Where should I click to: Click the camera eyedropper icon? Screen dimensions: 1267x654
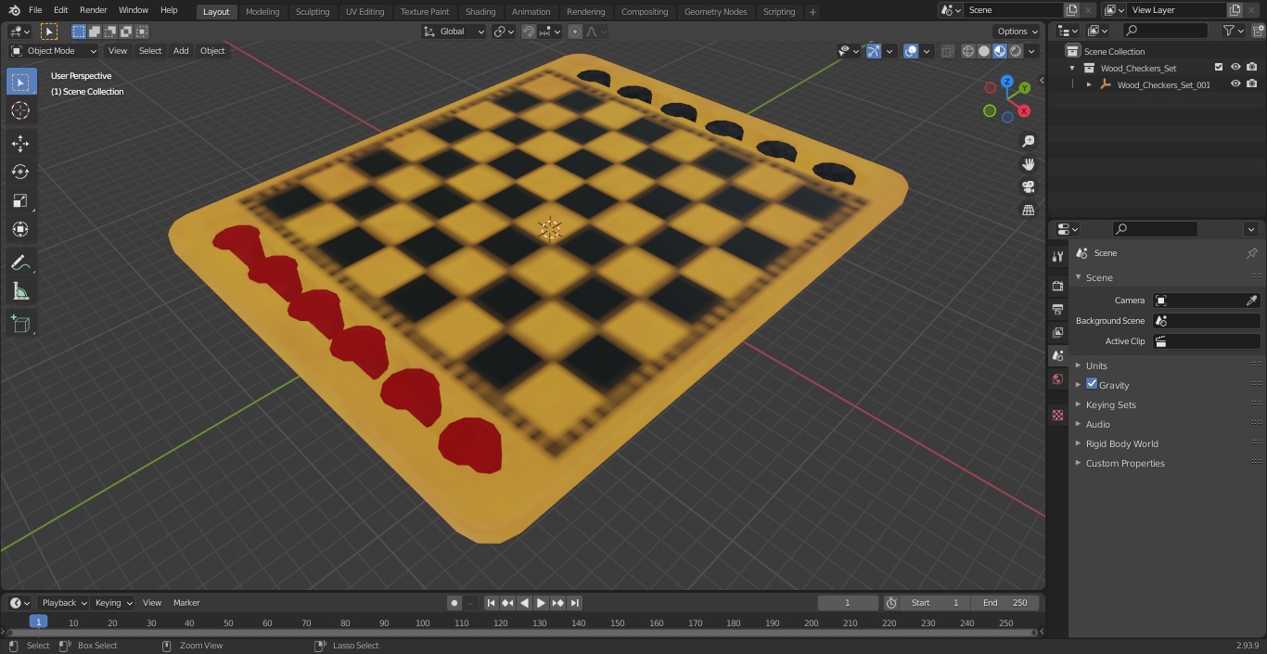(x=1251, y=301)
